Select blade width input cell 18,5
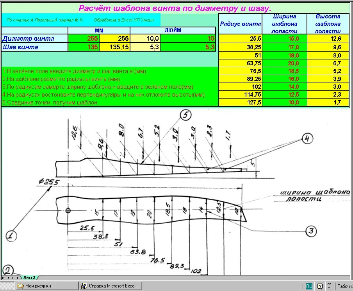This screenshot has width=353, height=291. click(x=285, y=71)
